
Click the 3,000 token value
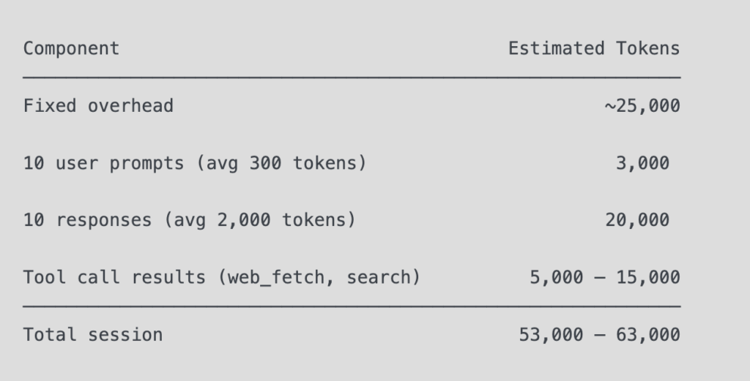coord(642,163)
